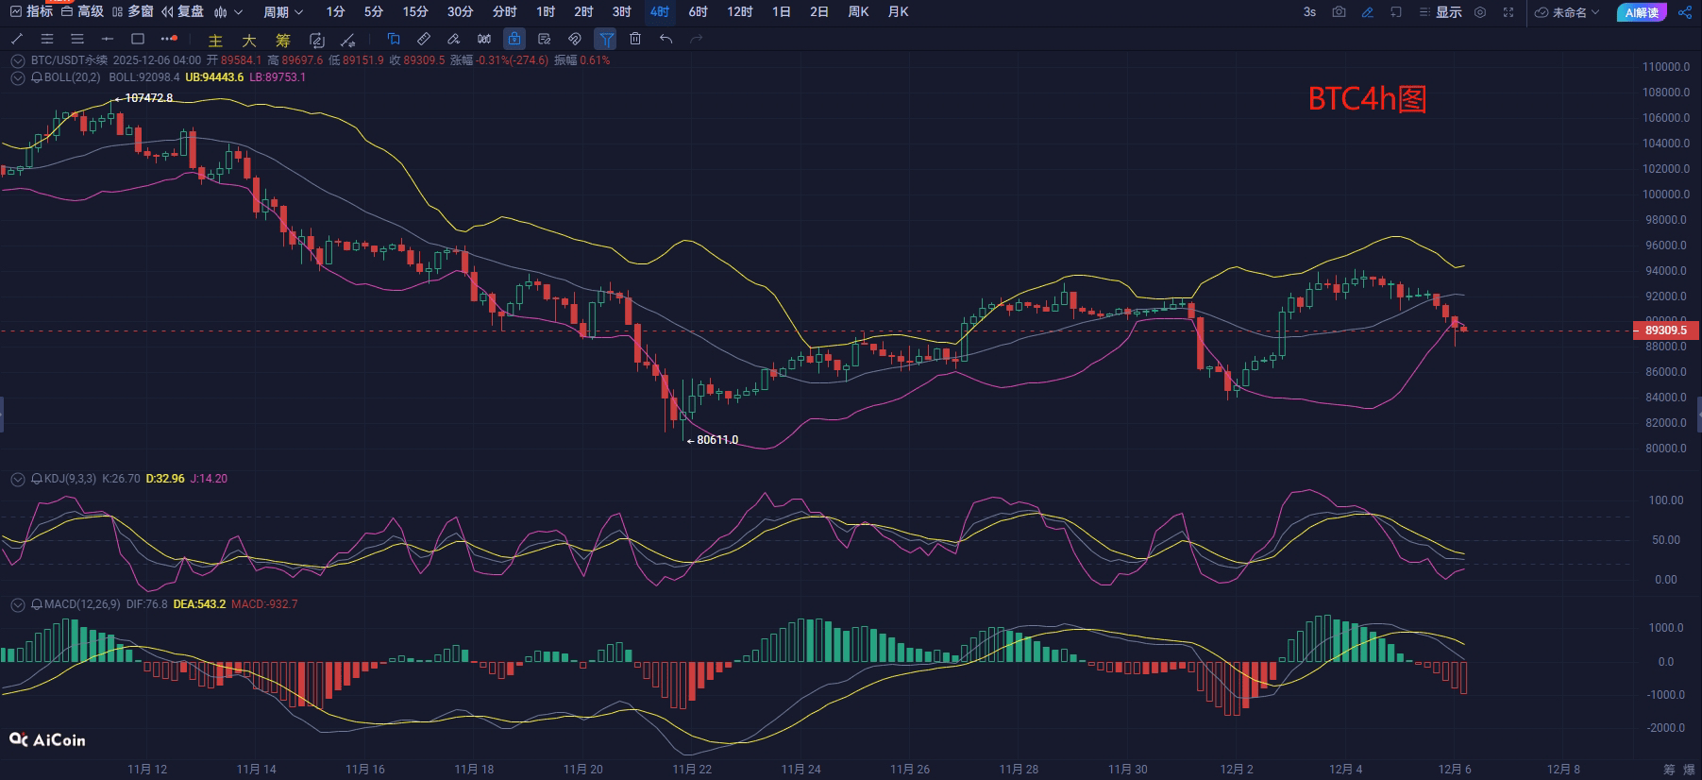Screen dimensions: 1702x780
Task: Select the ruler measurement tool
Action: tap(424, 39)
